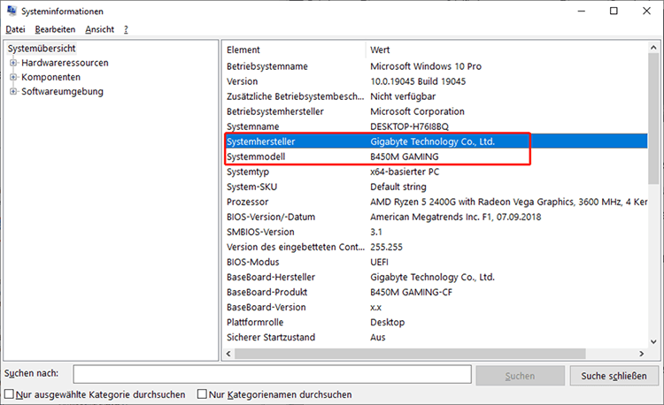
Task: Select the BIOS-Modus row
Action: tap(436, 262)
